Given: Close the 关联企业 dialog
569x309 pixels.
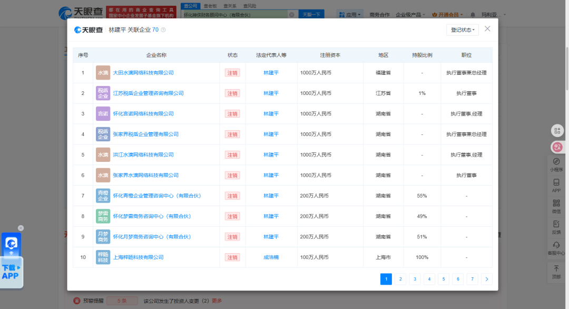Looking at the screenshot, I should [x=487, y=29].
